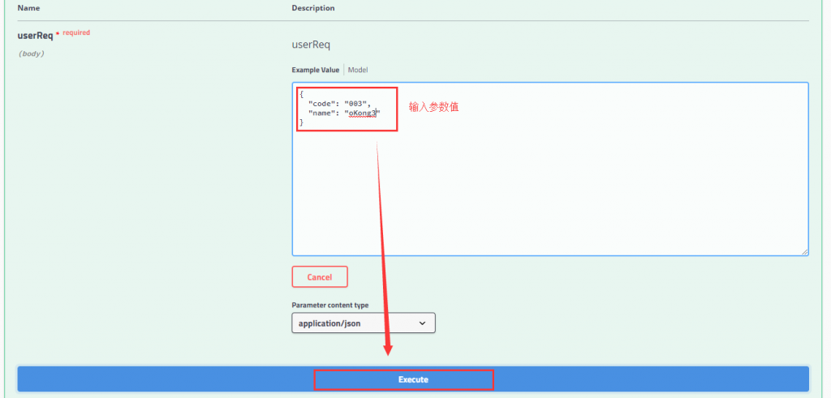The width and height of the screenshot is (831, 398).
Task: Click the Description column header
Action: pyautogui.click(x=313, y=8)
